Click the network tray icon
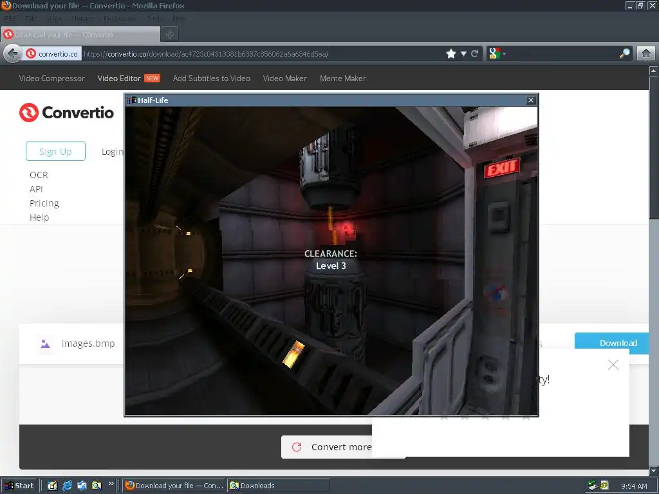Screen dimensions: 659x494 click(x=593, y=486)
